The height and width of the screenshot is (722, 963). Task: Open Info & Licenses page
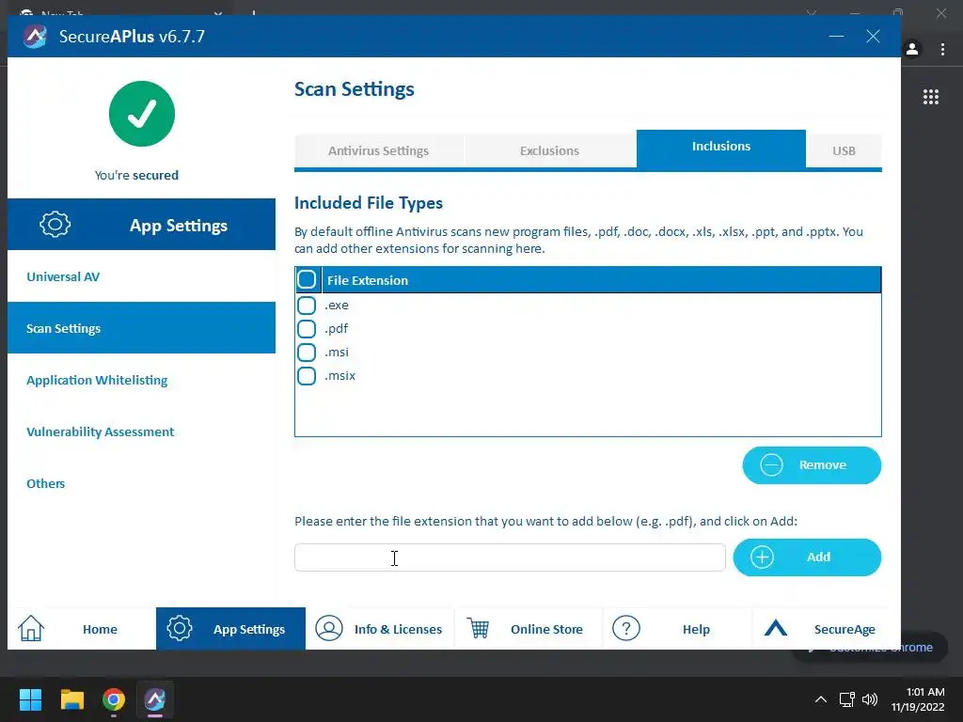[380, 629]
